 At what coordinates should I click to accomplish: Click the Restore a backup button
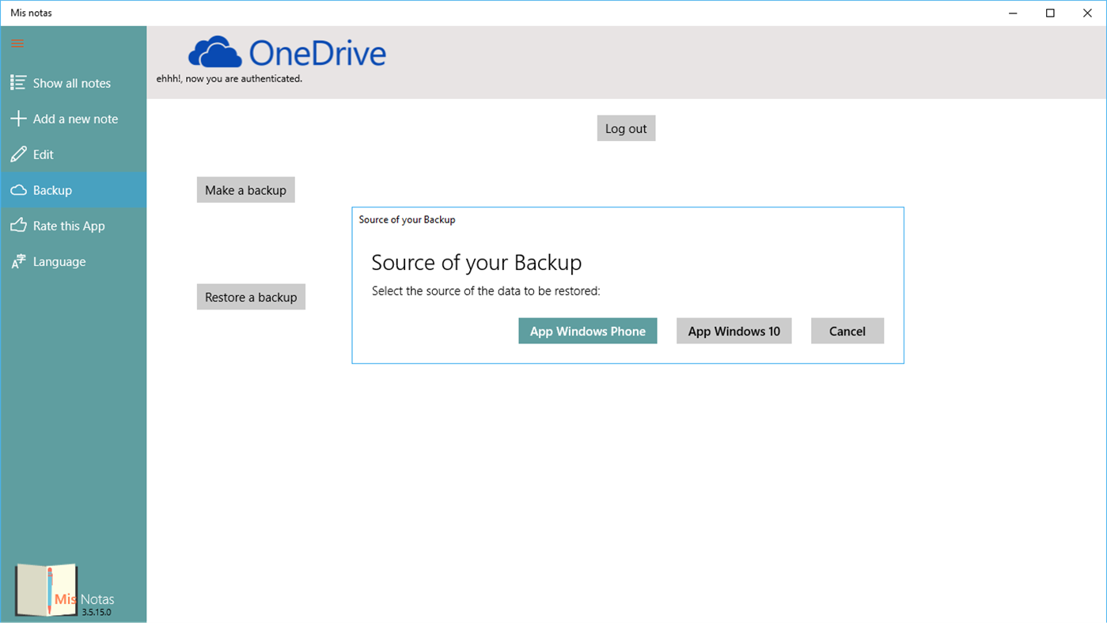click(x=251, y=296)
